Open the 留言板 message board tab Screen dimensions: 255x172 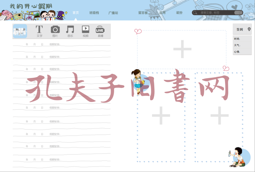[143, 13]
